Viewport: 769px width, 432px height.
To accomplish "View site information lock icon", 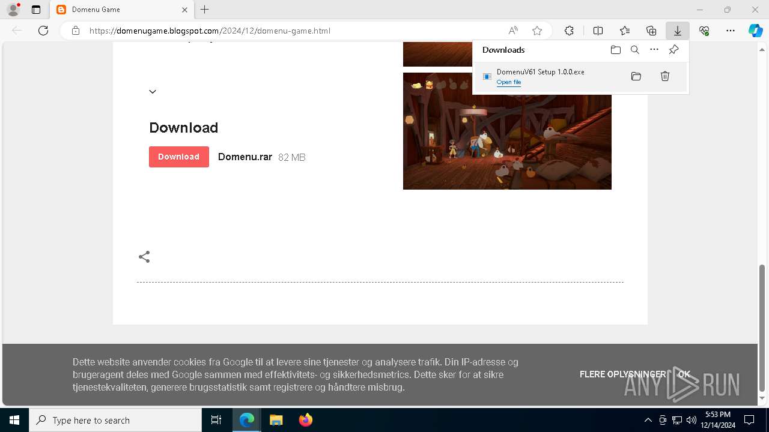I will (76, 31).
